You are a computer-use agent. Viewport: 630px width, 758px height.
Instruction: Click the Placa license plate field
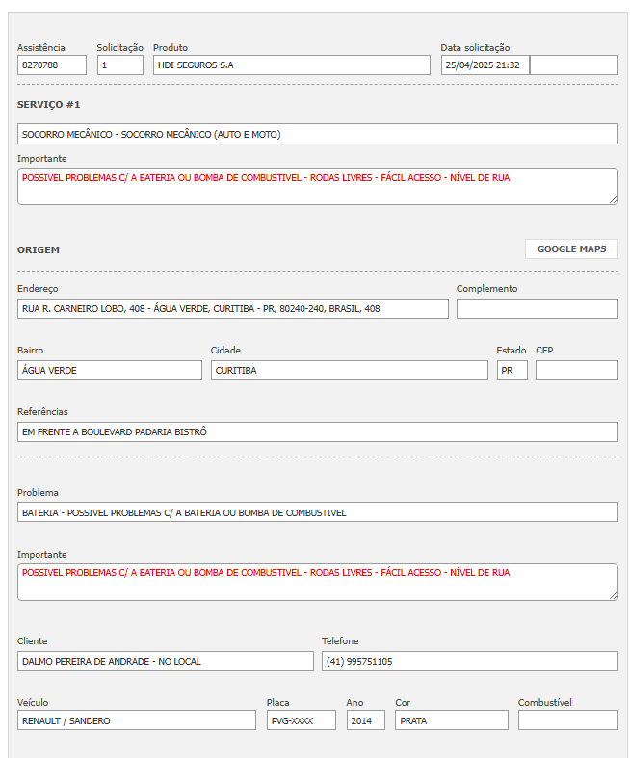tap(301, 720)
